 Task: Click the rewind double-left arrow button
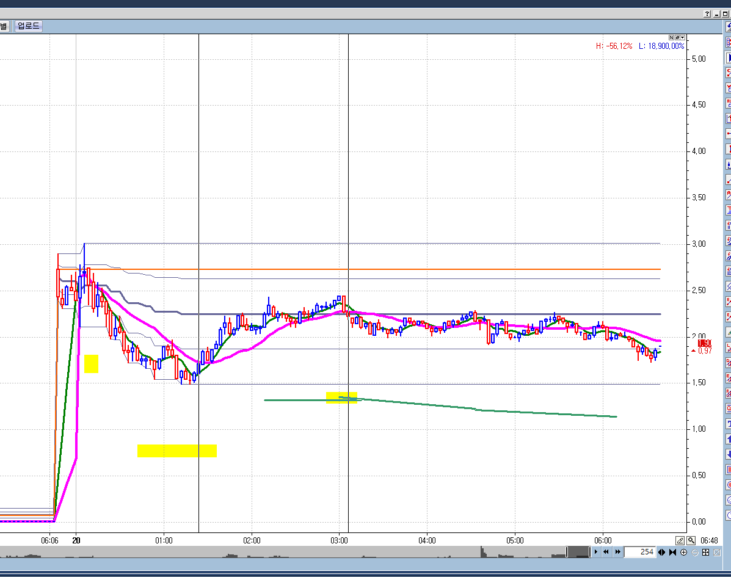[606, 552]
